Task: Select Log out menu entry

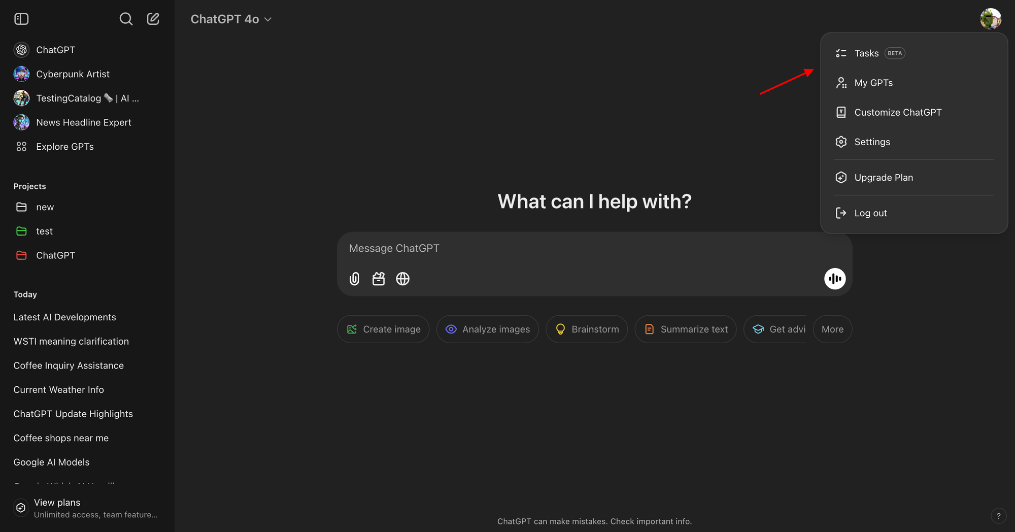Action: [x=914, y=213]
